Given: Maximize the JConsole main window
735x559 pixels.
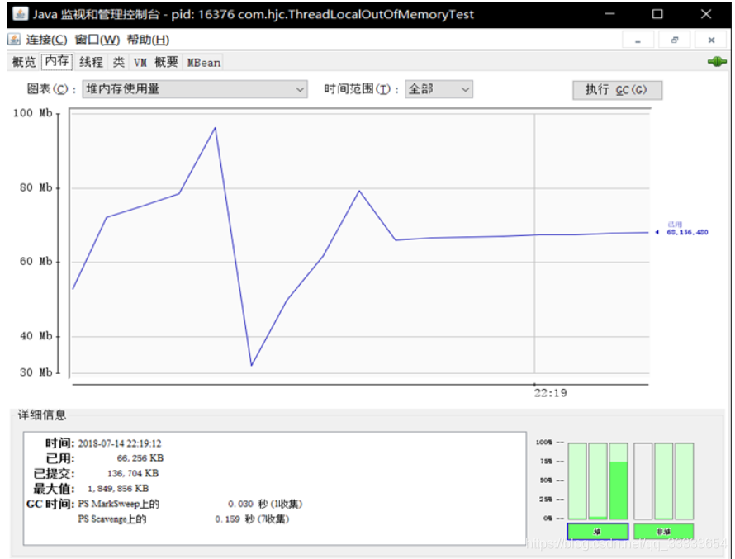Looking at the screenshot, I should pyautogui.click(x=657, y=14).
